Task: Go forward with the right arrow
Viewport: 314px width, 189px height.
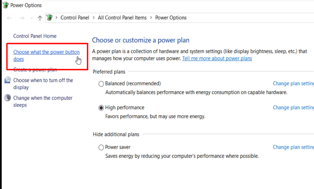Action: tap(22, 18)
